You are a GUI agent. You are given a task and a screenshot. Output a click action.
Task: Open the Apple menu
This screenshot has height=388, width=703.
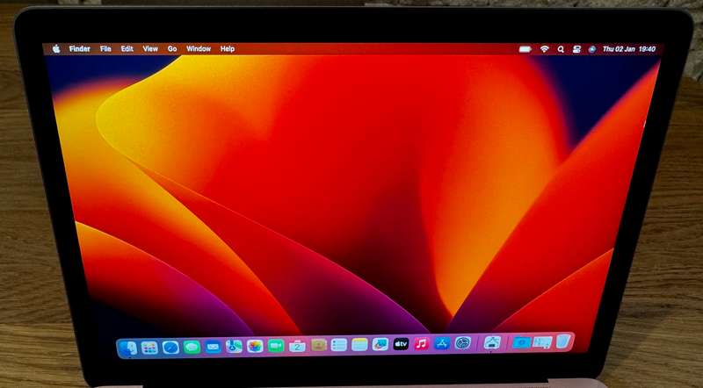pyautogui.click(x=56, y=49)
